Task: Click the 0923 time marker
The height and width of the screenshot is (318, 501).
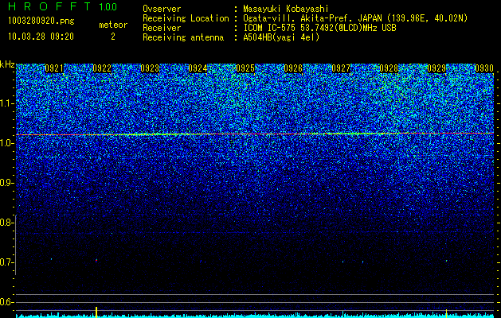Action: pos(150,68)
